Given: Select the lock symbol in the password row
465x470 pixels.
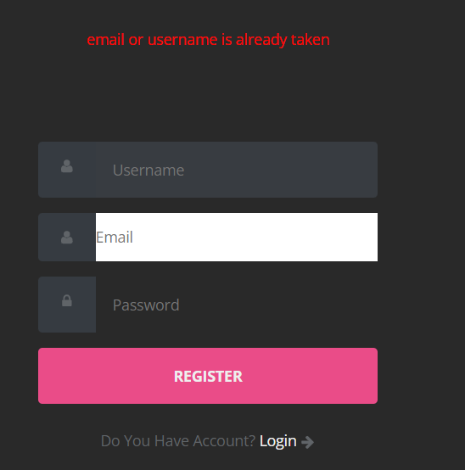Looking at the screenshot, I should (x=67, y=300).
